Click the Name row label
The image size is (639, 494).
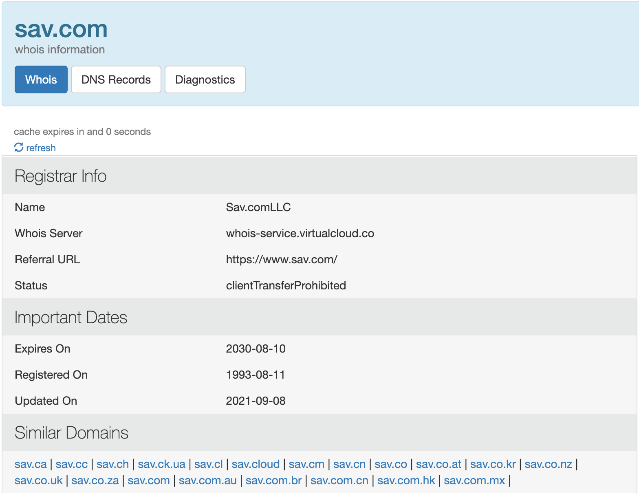(x=30, y=207)
